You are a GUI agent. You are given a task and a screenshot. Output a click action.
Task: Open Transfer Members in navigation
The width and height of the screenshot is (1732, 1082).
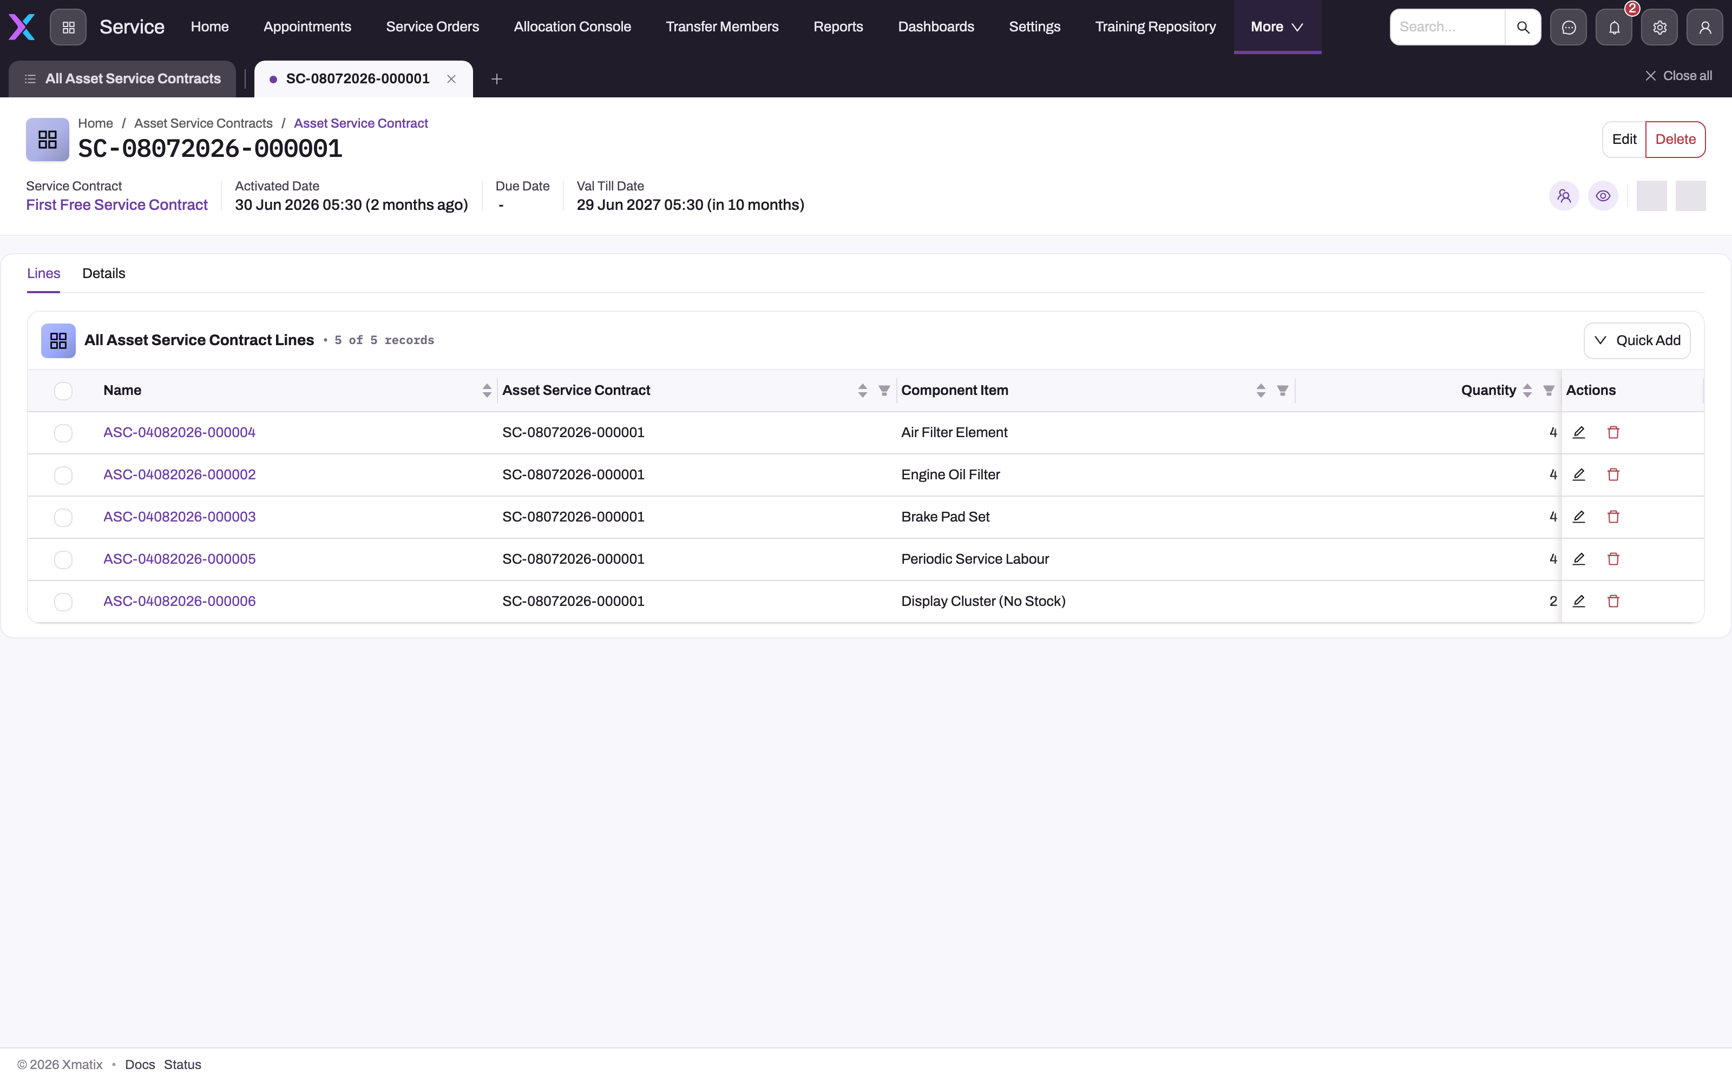point(722,27)
